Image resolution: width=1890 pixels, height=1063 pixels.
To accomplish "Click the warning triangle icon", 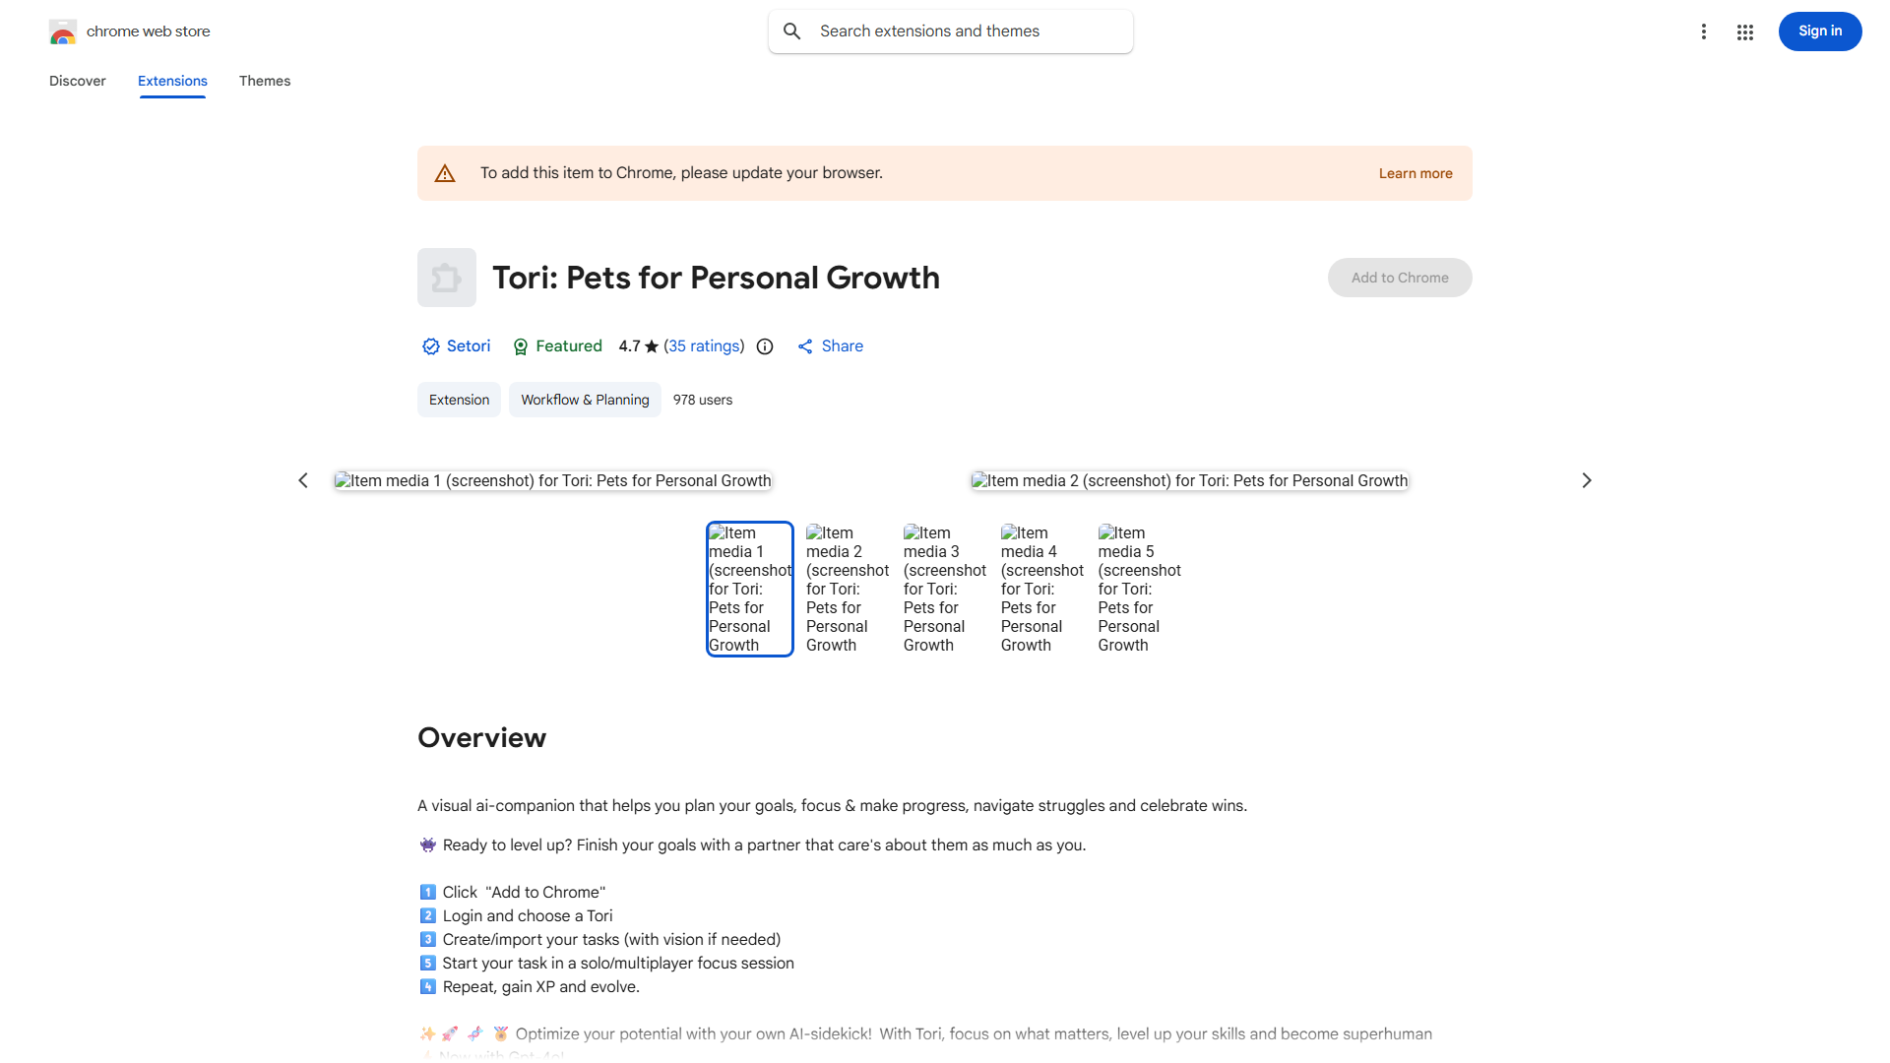I will pyautogui.click(x=445, y=173).
